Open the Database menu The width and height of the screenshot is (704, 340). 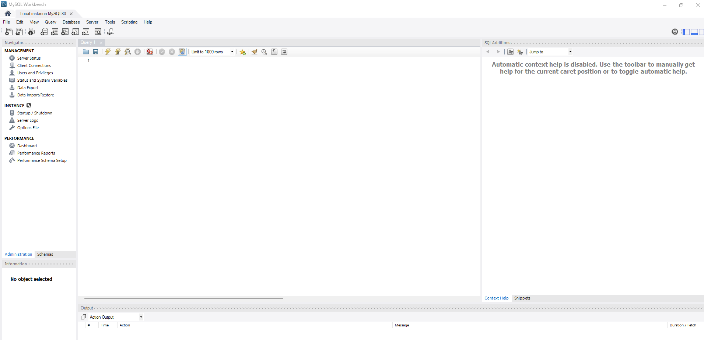(71, 22)
